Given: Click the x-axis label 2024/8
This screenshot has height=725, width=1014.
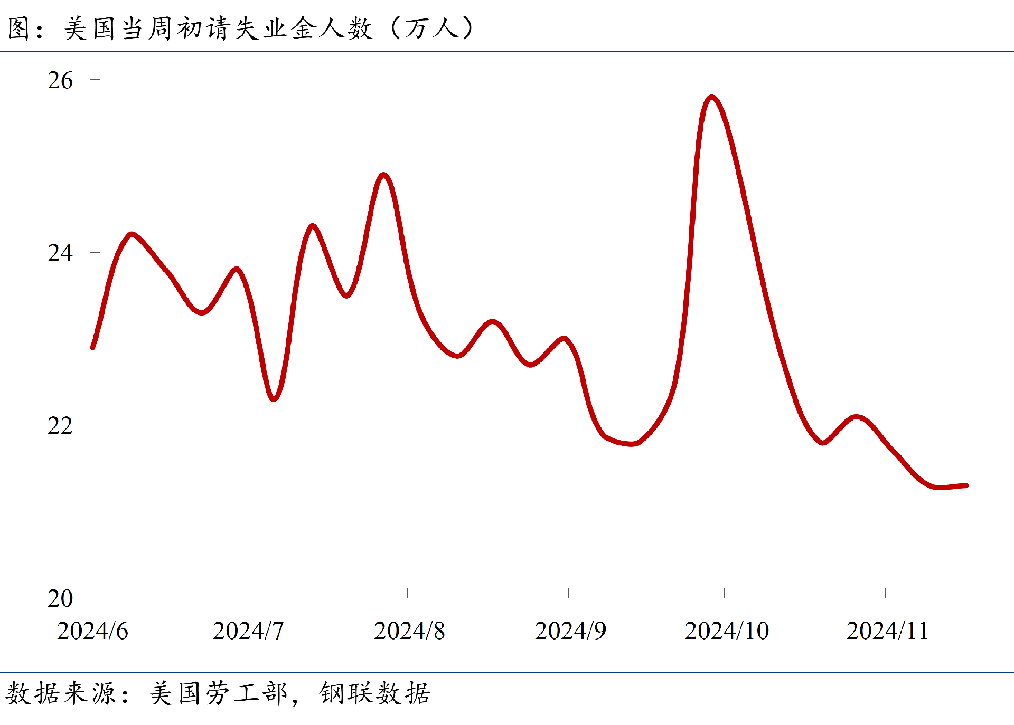Looking at the screenshot, I should [x=409, y=631].
